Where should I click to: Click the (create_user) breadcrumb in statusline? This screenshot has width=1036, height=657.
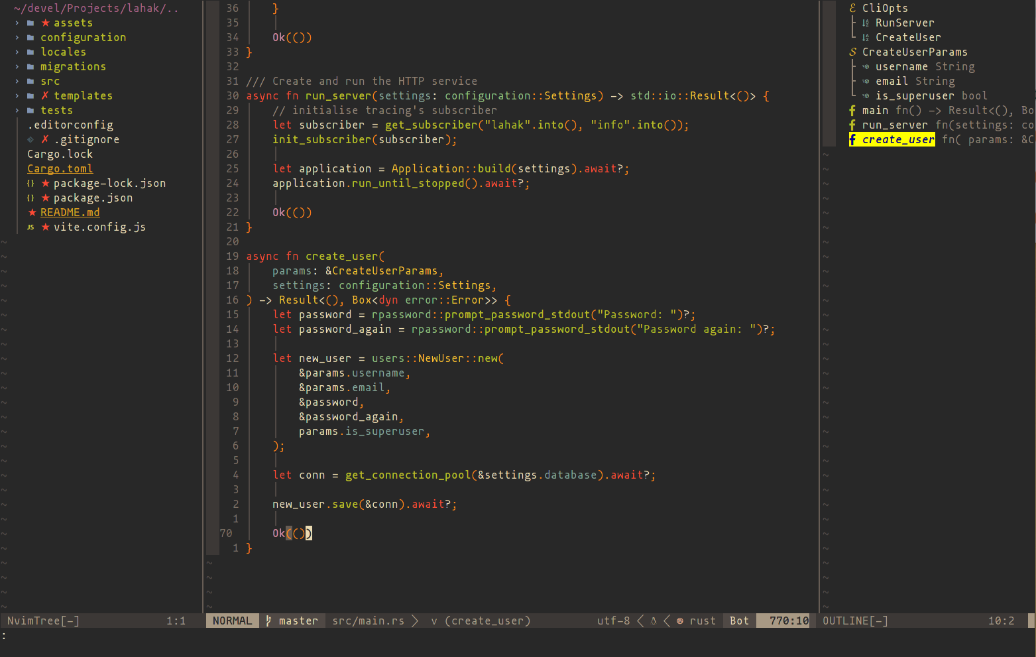487,621
